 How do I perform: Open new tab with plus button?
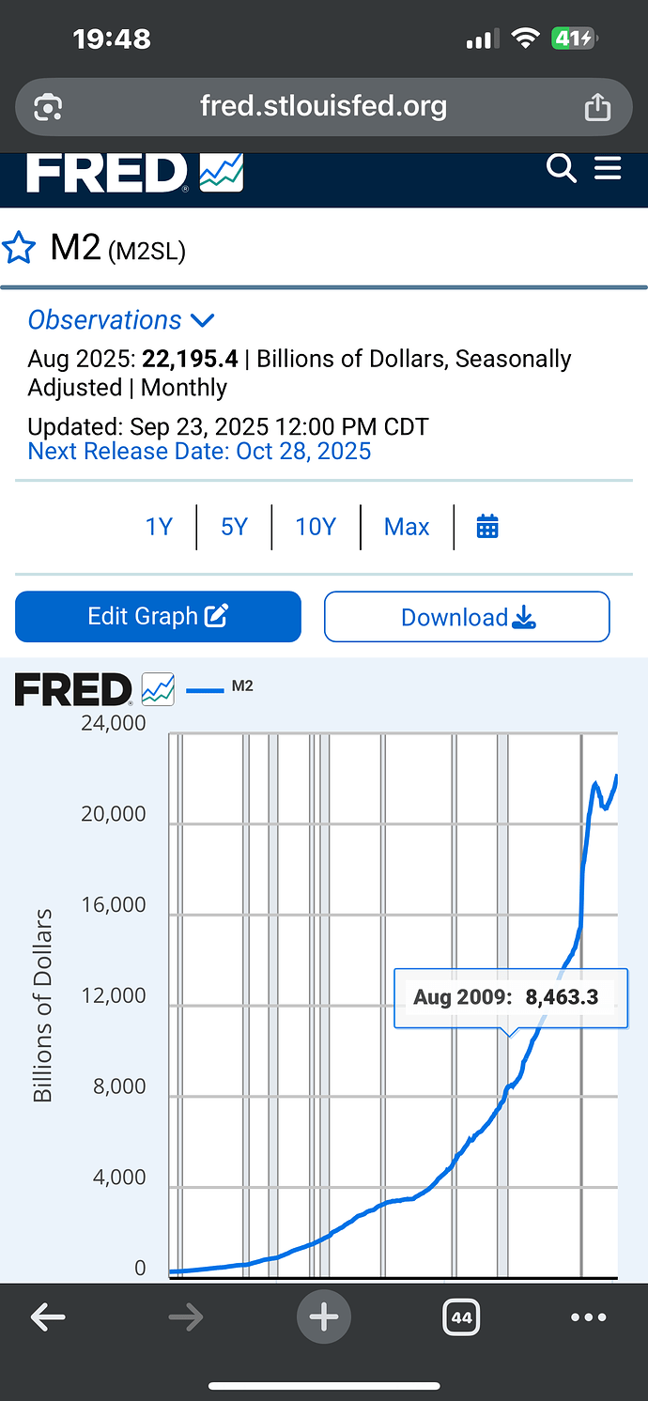[x=324, y=1317]
